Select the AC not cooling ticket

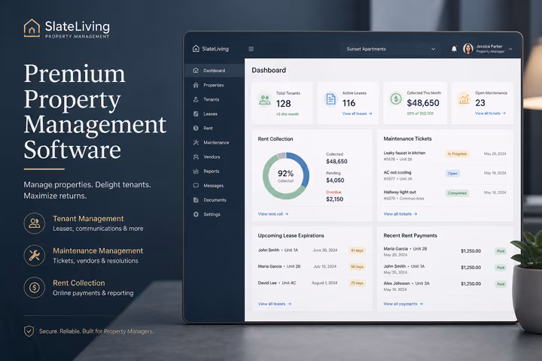tap(445, 175)
